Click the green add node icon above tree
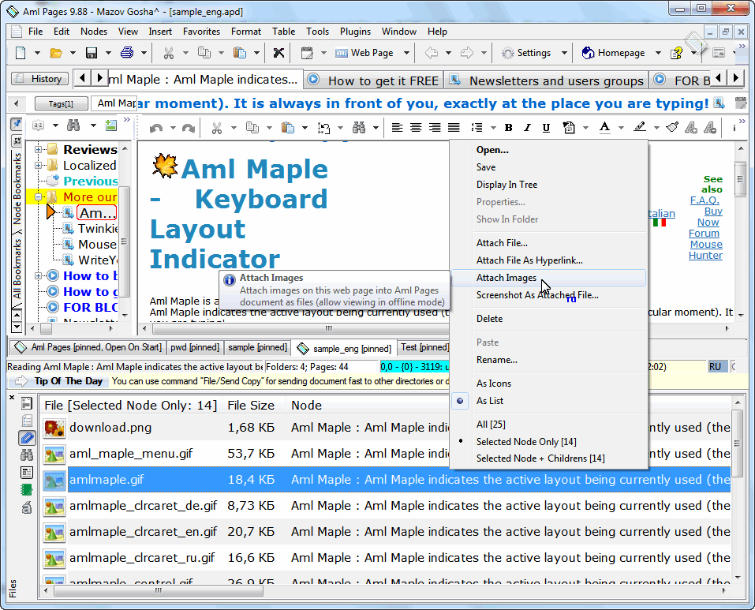 pos(111,125)
